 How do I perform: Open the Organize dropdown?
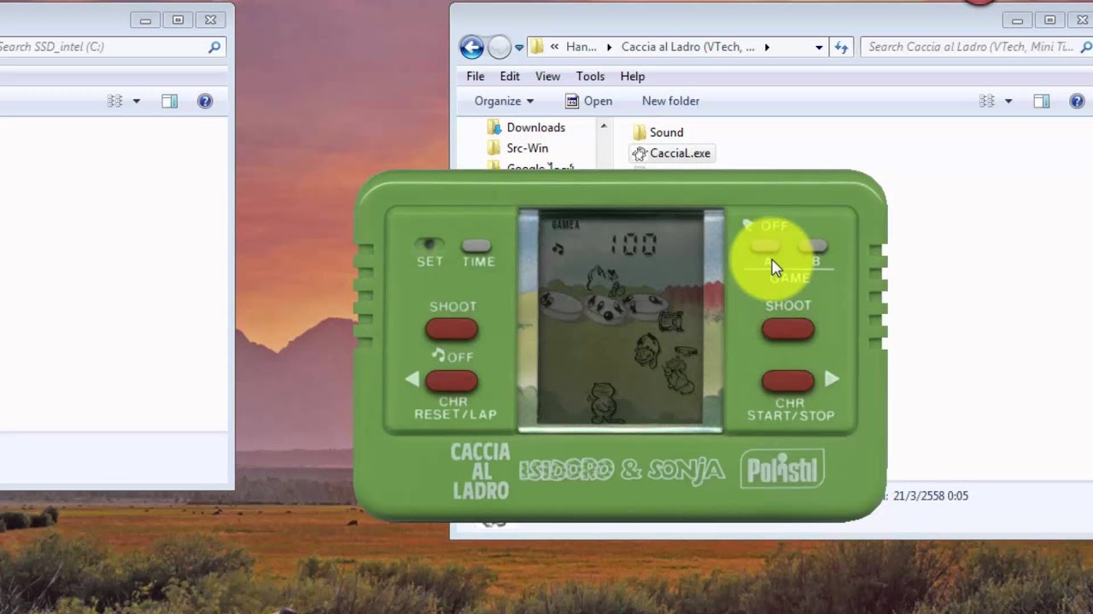tap(504, 101)
